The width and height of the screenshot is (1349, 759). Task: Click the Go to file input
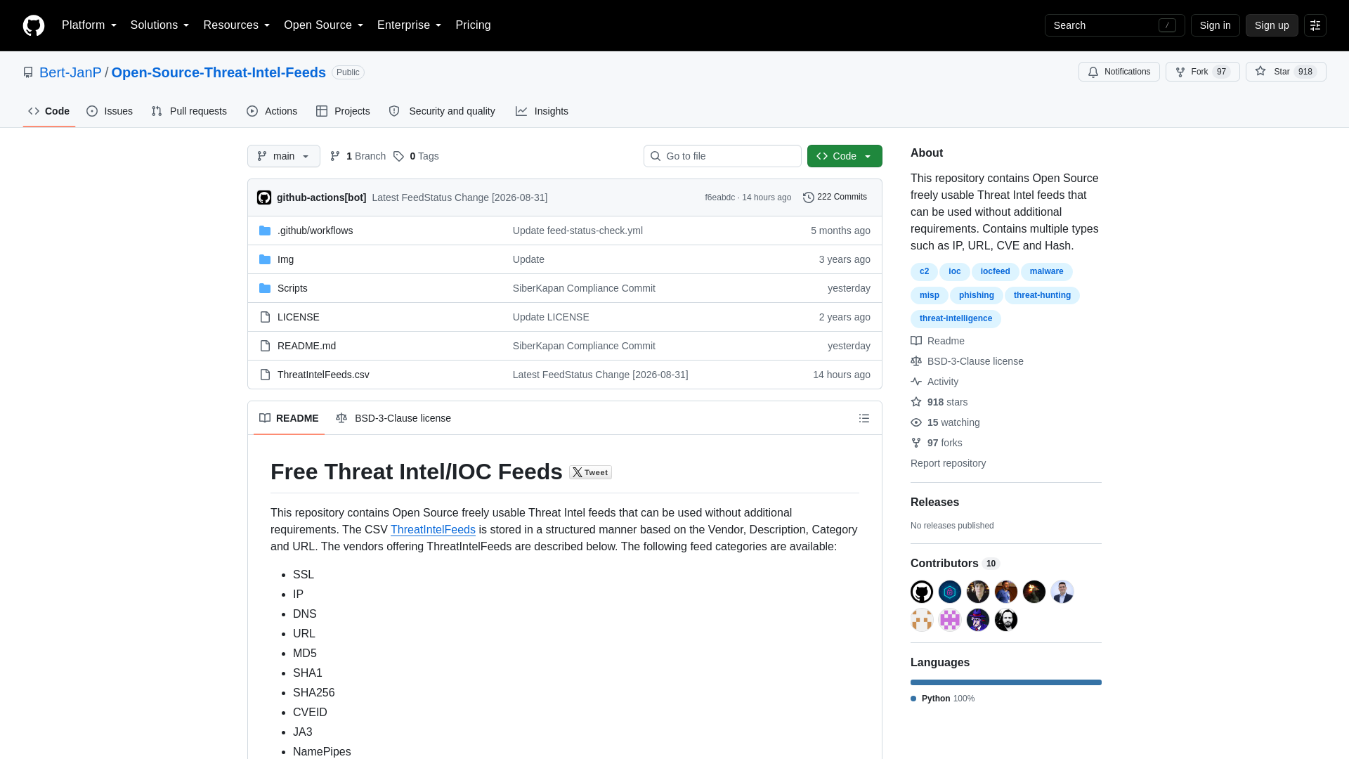722,156
